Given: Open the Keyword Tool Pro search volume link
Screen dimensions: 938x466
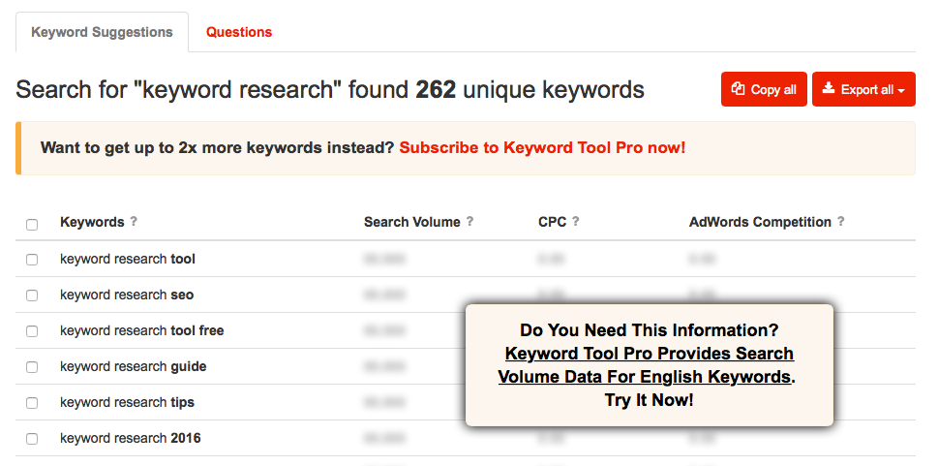Looking at the screenshot, I should tap(646, 365).
